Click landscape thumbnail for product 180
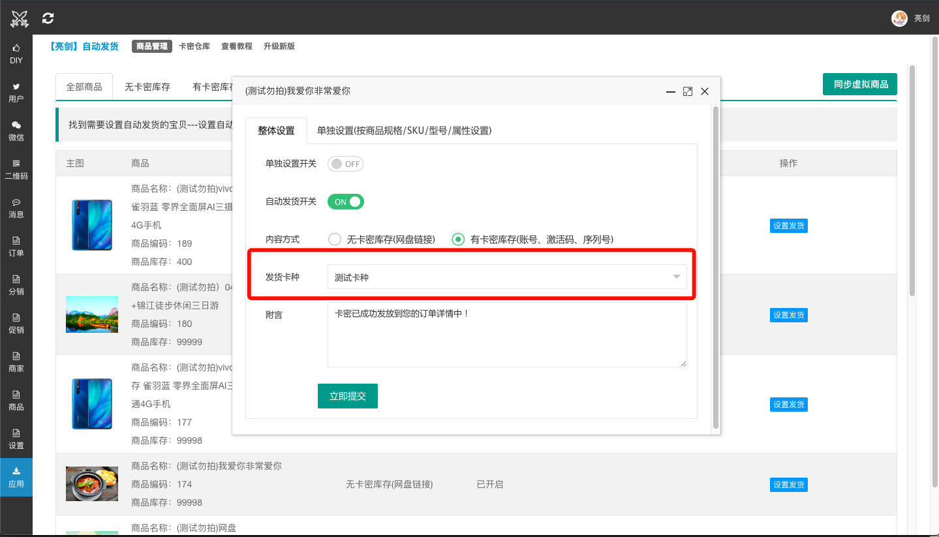 pos(92,315)
